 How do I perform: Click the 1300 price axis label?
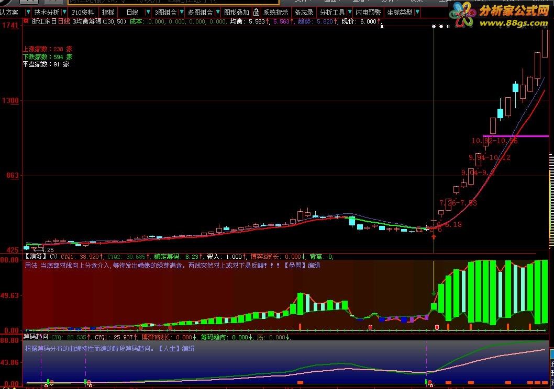10,100
